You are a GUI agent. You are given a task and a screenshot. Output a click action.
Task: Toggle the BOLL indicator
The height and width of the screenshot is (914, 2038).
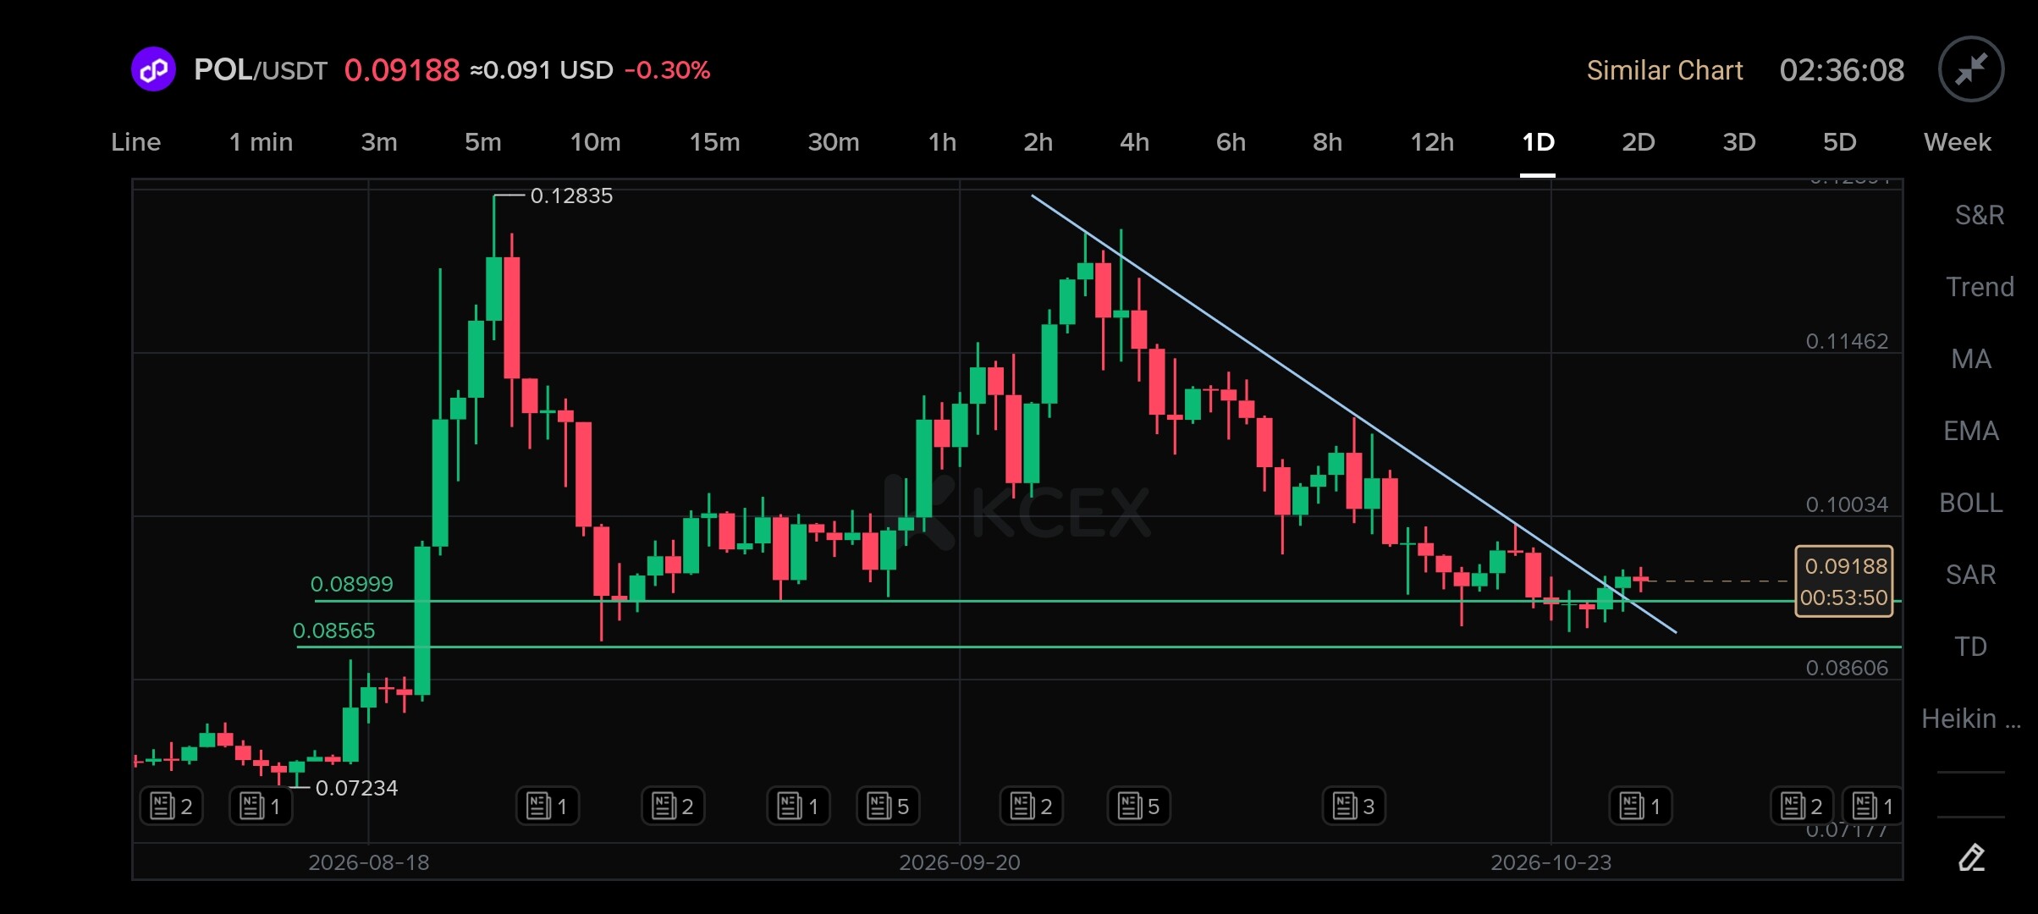pyautogui.click(x=1971, y=503)
